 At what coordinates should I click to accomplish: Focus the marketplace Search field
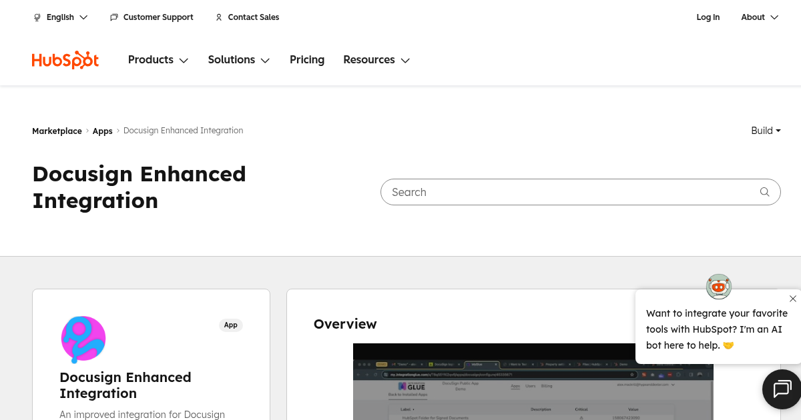581,192
